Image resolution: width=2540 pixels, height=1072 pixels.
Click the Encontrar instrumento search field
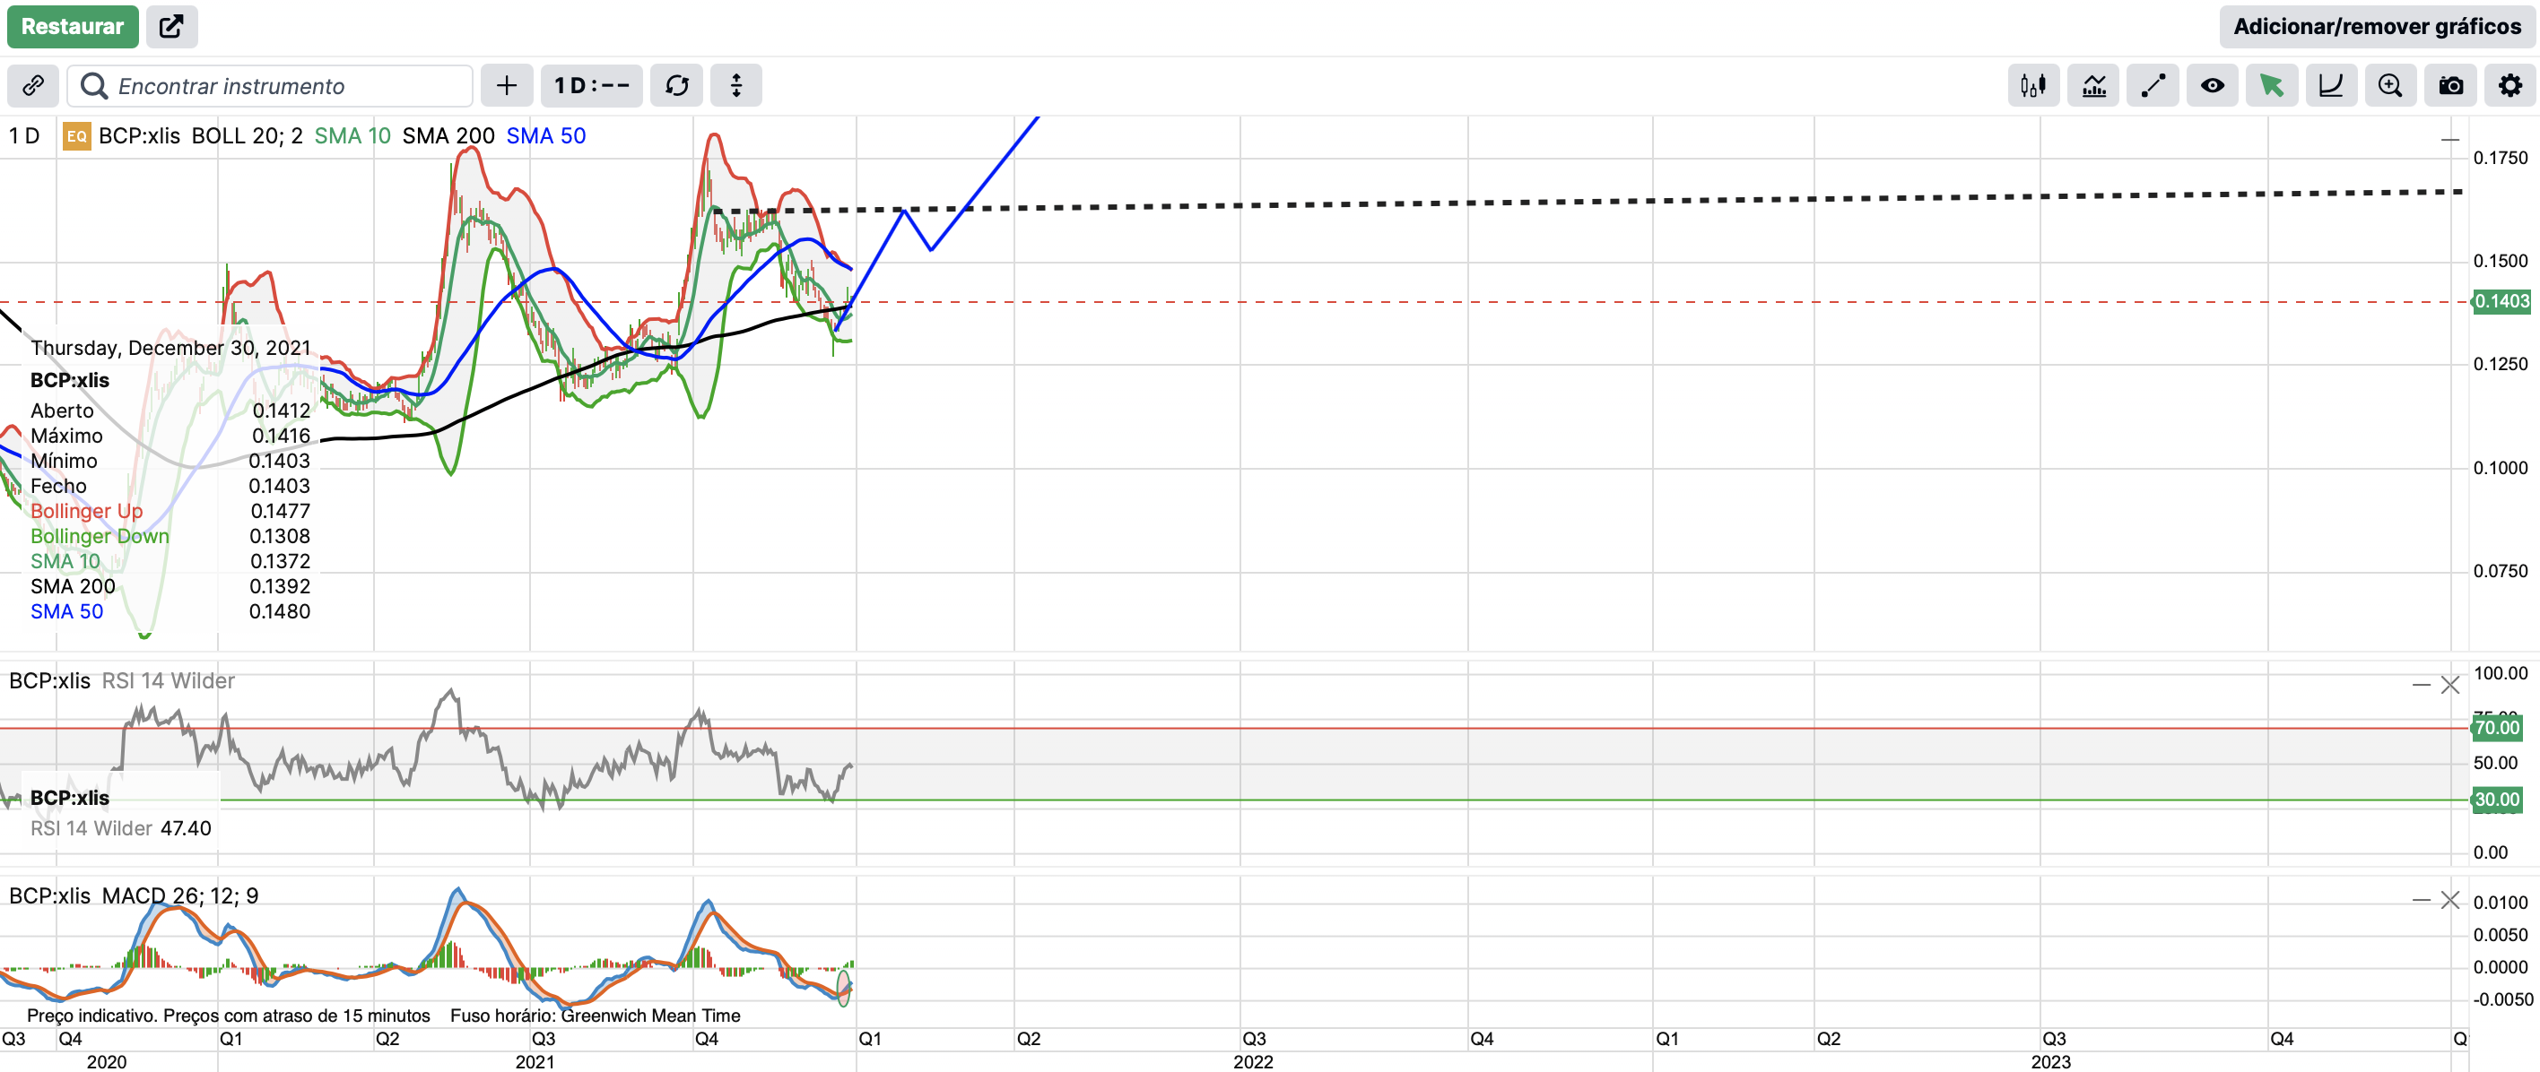tap(286, 86)
